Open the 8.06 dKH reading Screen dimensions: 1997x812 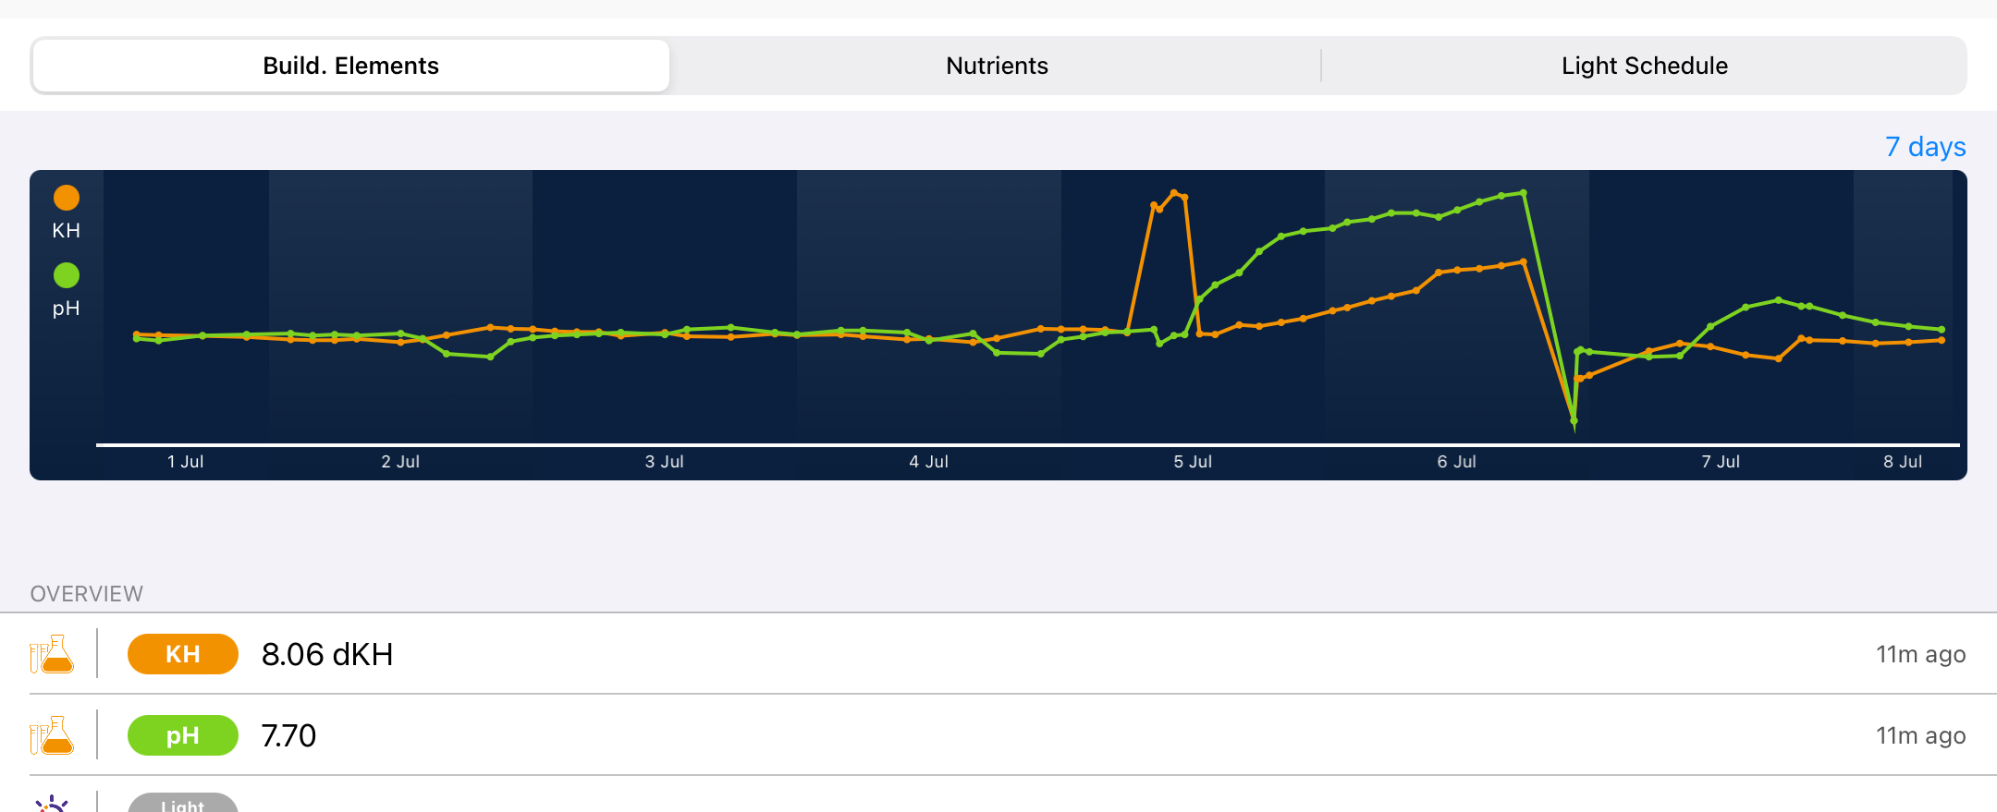click(327, 654)
